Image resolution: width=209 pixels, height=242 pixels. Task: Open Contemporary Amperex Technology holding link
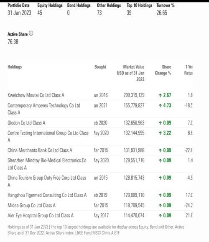coord(44,109)
